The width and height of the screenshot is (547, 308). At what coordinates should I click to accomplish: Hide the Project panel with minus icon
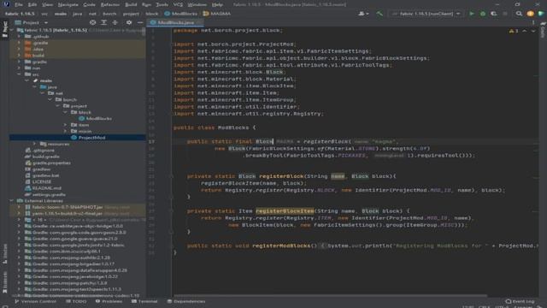coord(140,22)
